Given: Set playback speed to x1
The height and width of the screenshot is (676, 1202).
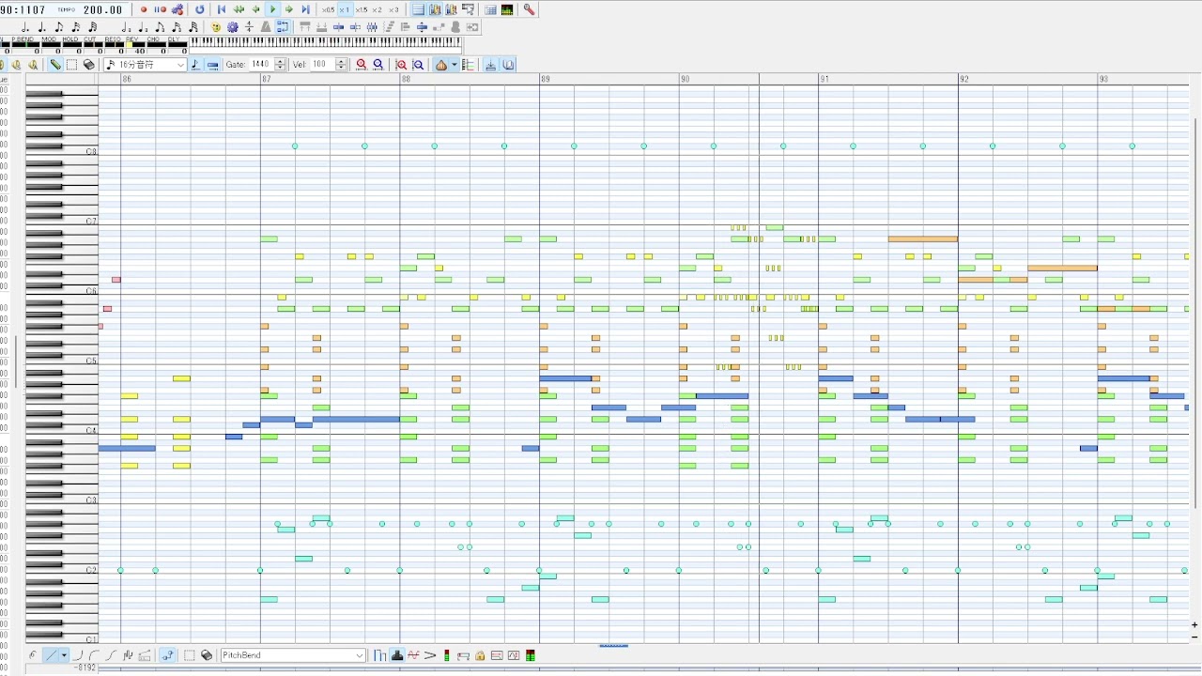Looking at the screenshot, I should click(344, 9).
